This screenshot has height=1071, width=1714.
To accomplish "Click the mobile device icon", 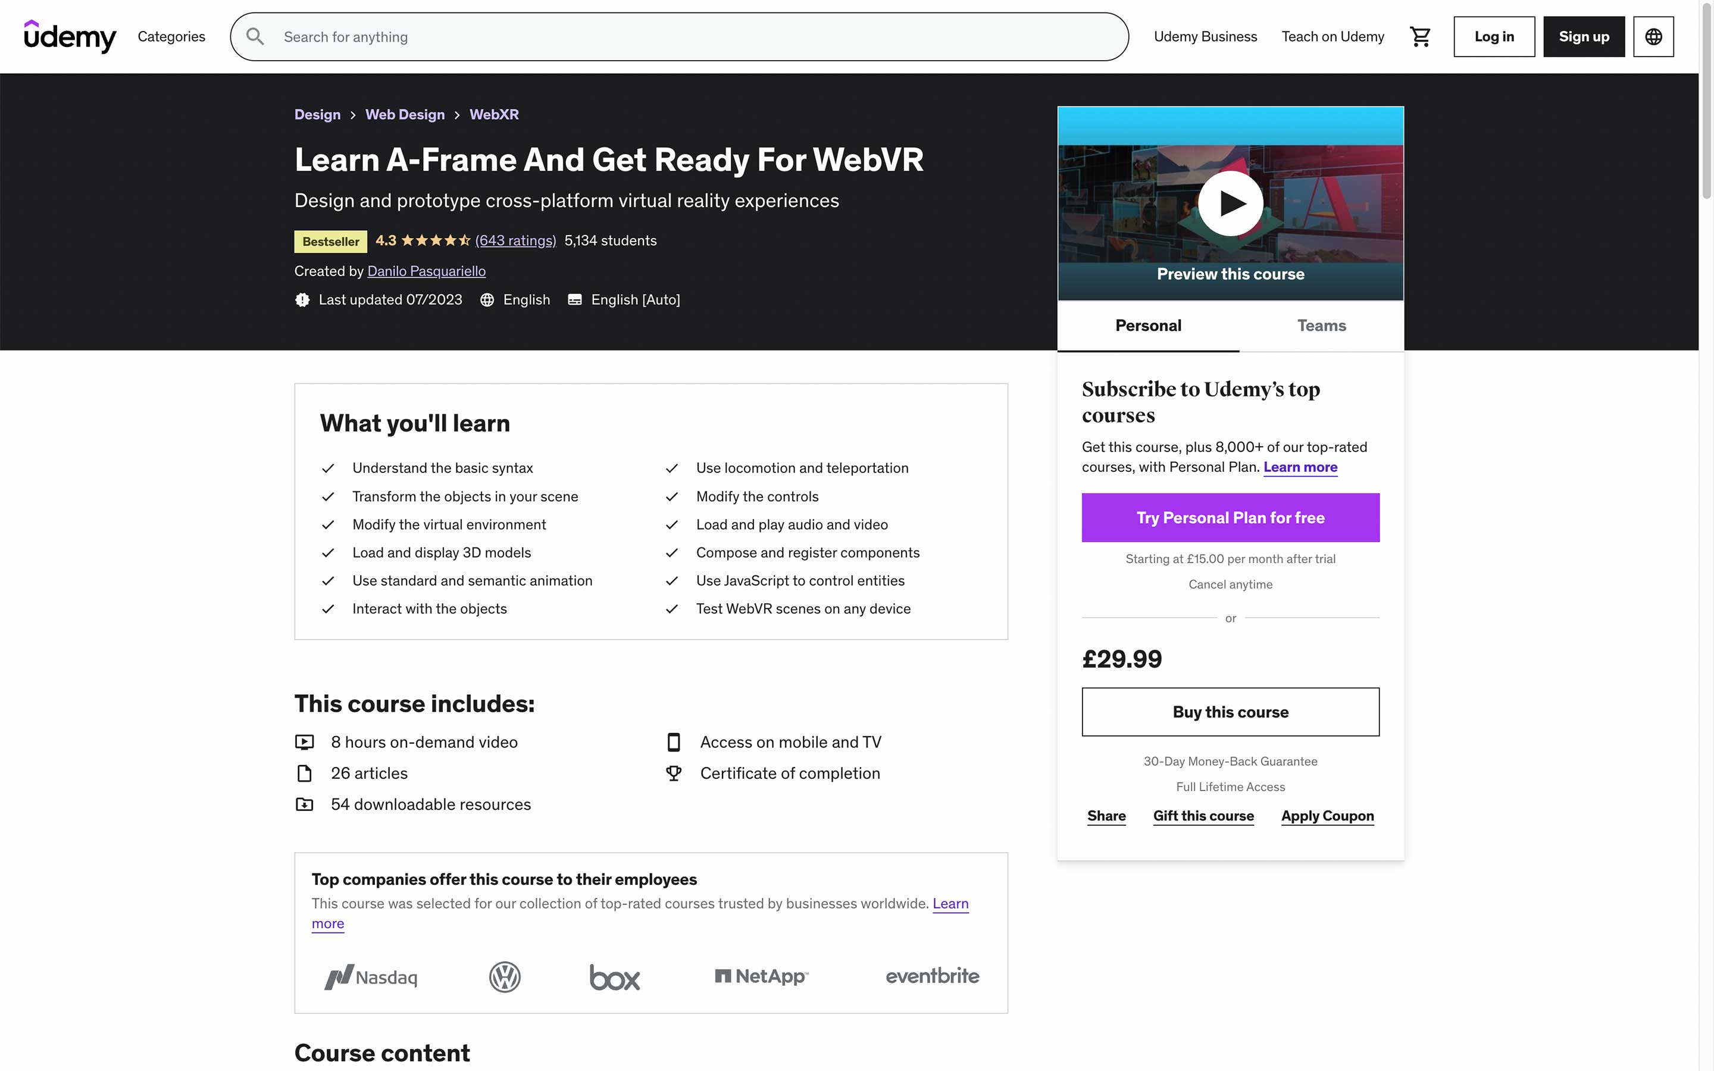I will [x=674, y=741].
